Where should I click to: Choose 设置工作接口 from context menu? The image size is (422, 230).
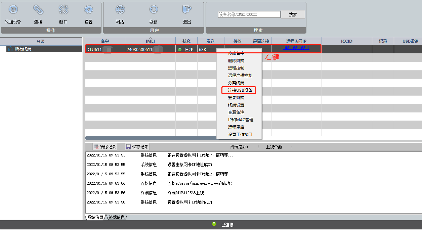click(240, 135)
